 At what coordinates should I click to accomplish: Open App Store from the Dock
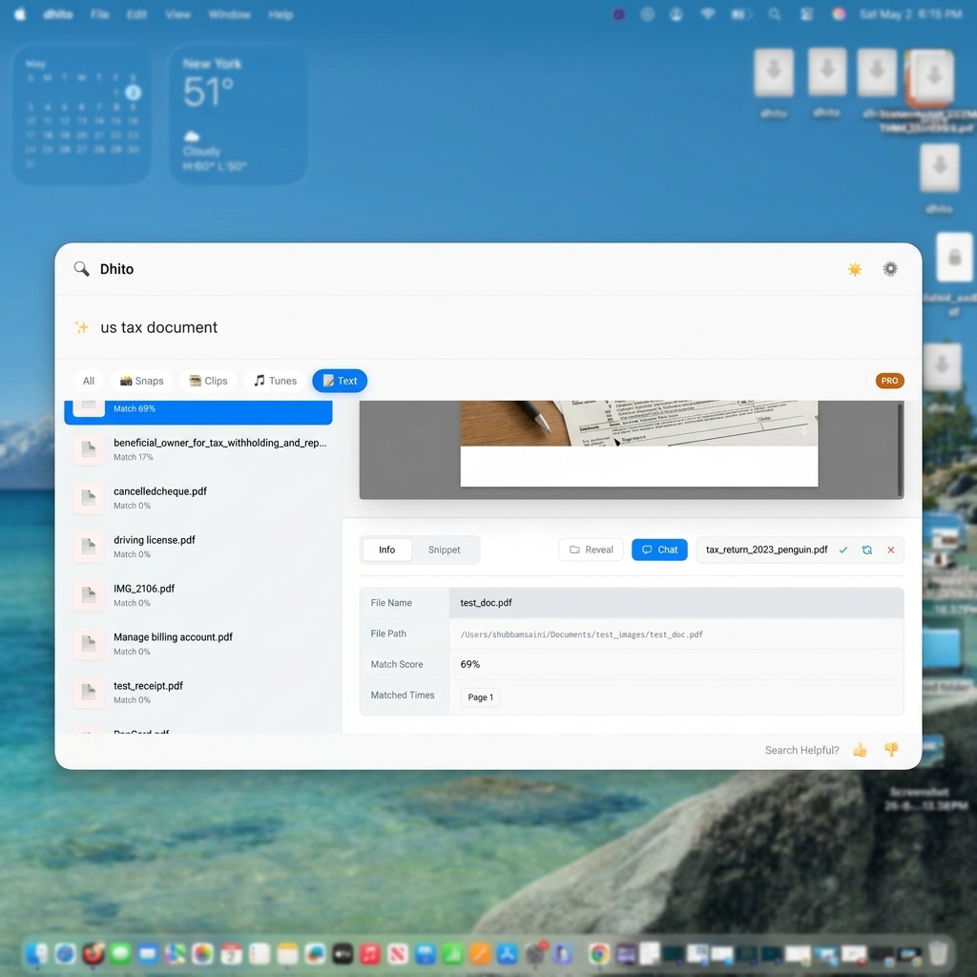click(x=508, y=953)
